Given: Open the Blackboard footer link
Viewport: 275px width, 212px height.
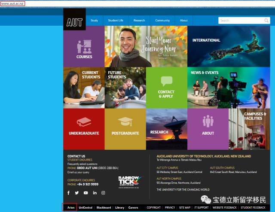Looking at the screenshot, I should point(104,207).
